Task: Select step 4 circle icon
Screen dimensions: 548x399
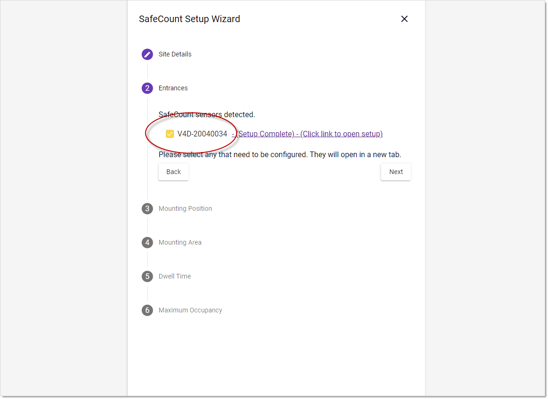Action: coord(147,242)
